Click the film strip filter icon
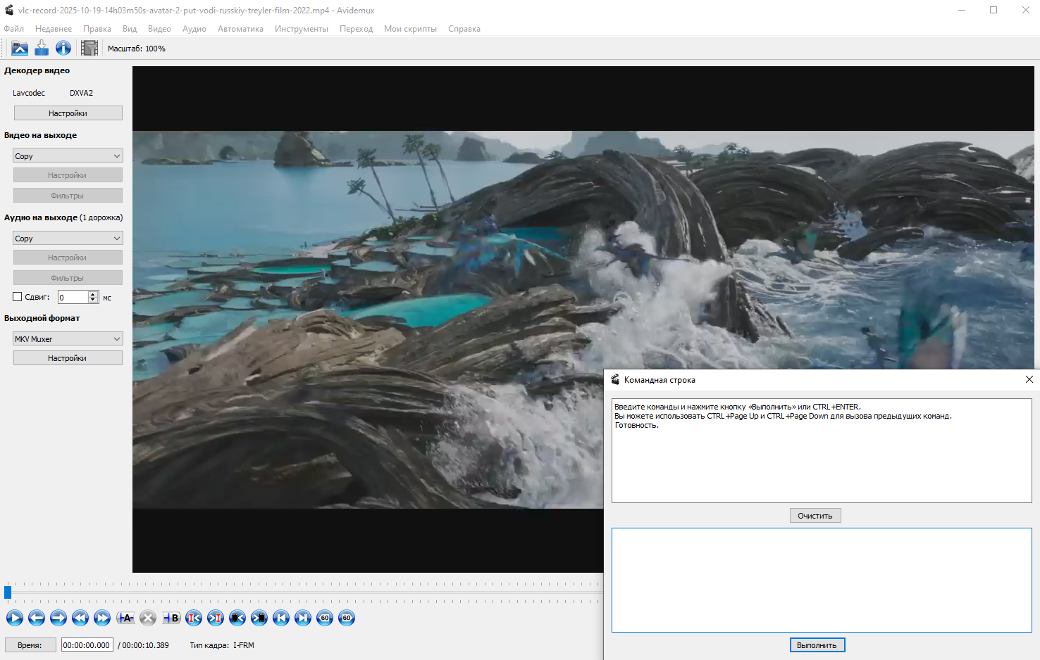The width and height of the screenshot is (1040, 660). click(x=89, y=48)
